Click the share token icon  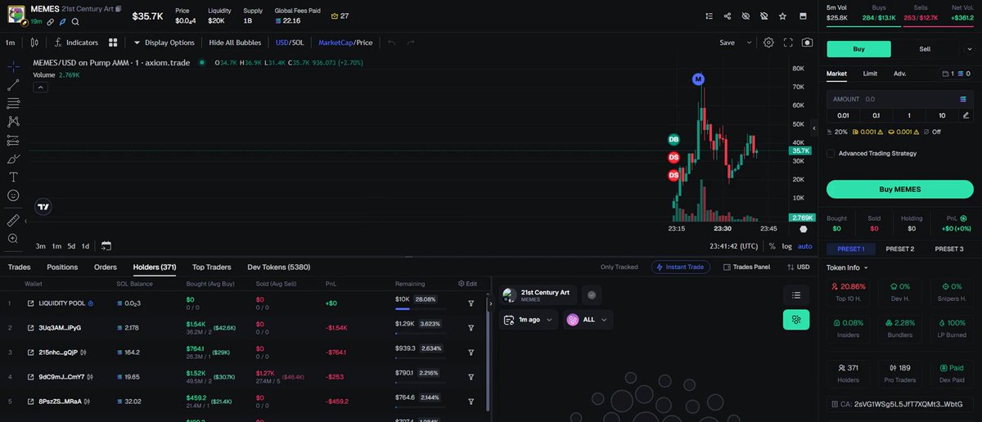click(727, 16)
